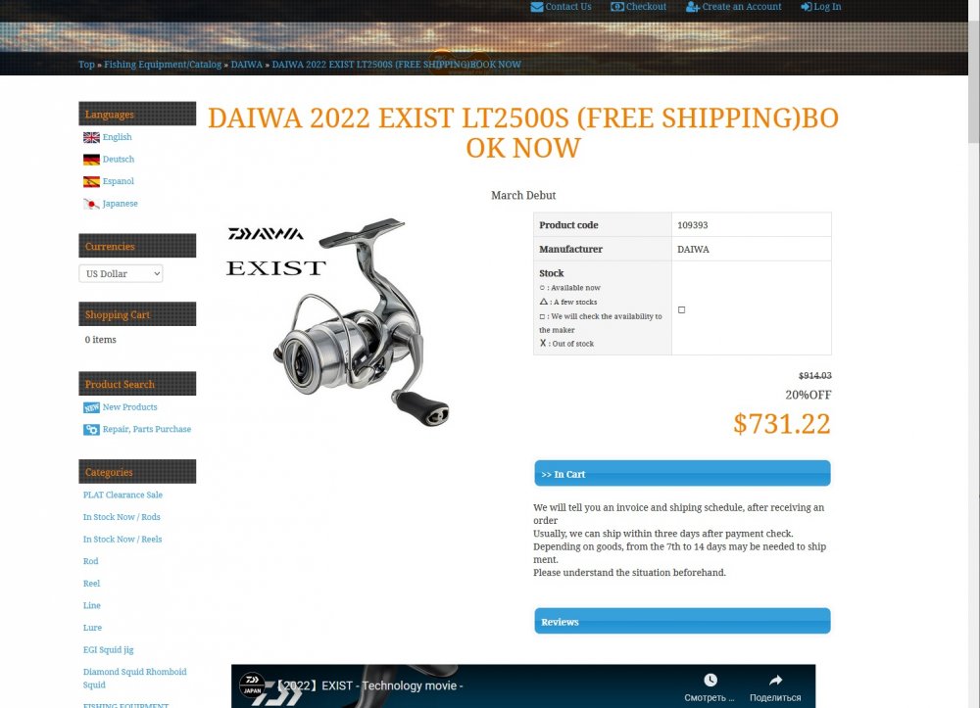Add the reel with In Cart button
980x708 pixels.
tap(682, 473)
